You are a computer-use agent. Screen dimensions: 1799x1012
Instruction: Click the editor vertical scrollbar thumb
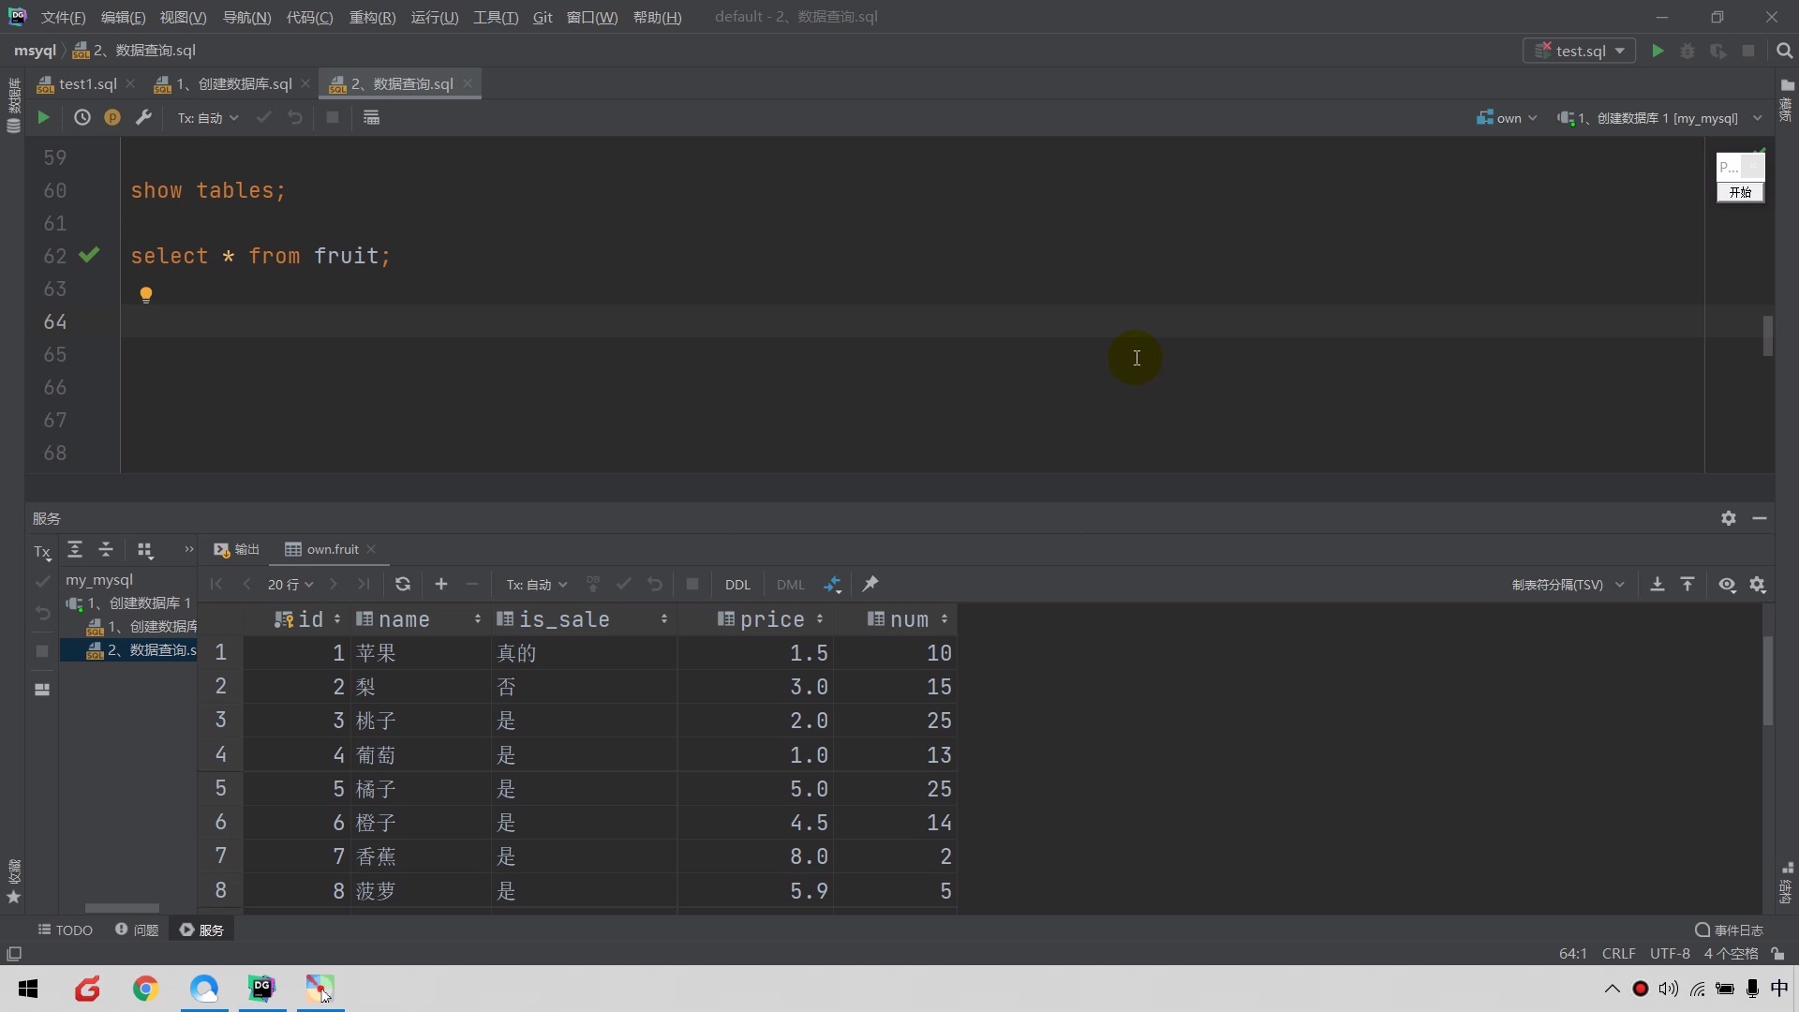pos(1768,336)
